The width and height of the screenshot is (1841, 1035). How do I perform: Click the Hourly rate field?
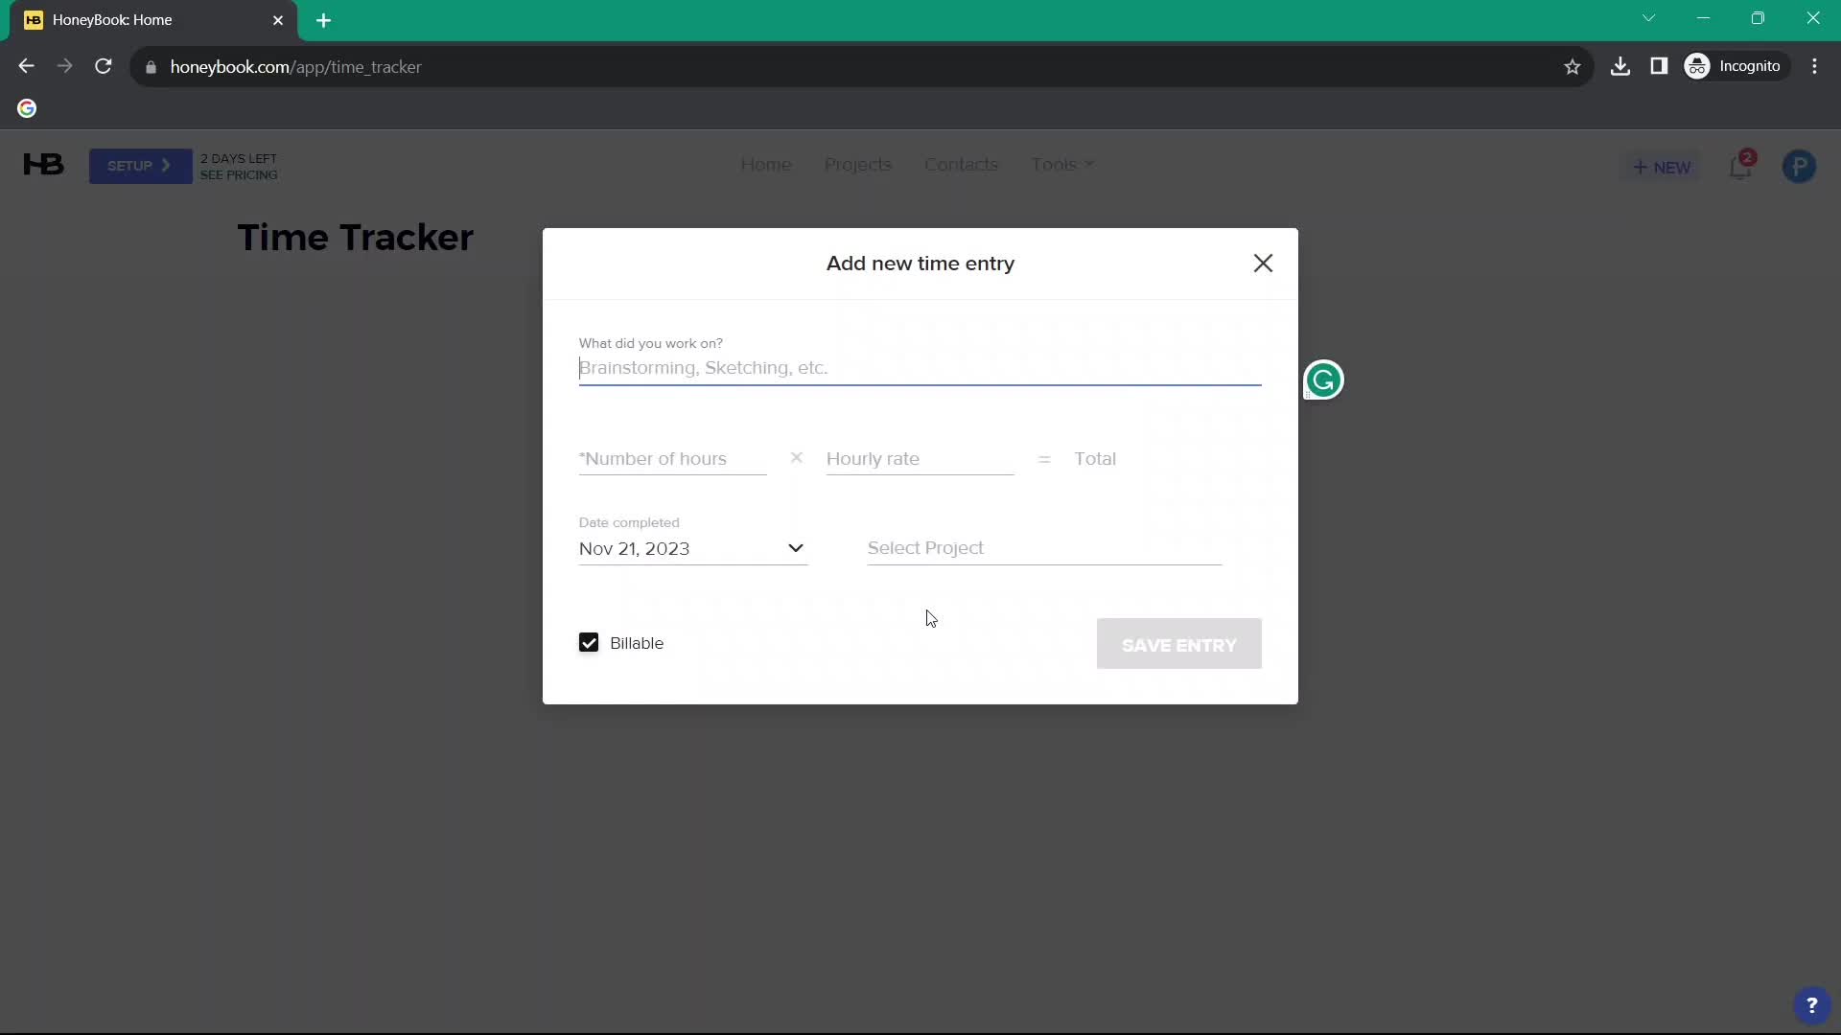[920, 459]
